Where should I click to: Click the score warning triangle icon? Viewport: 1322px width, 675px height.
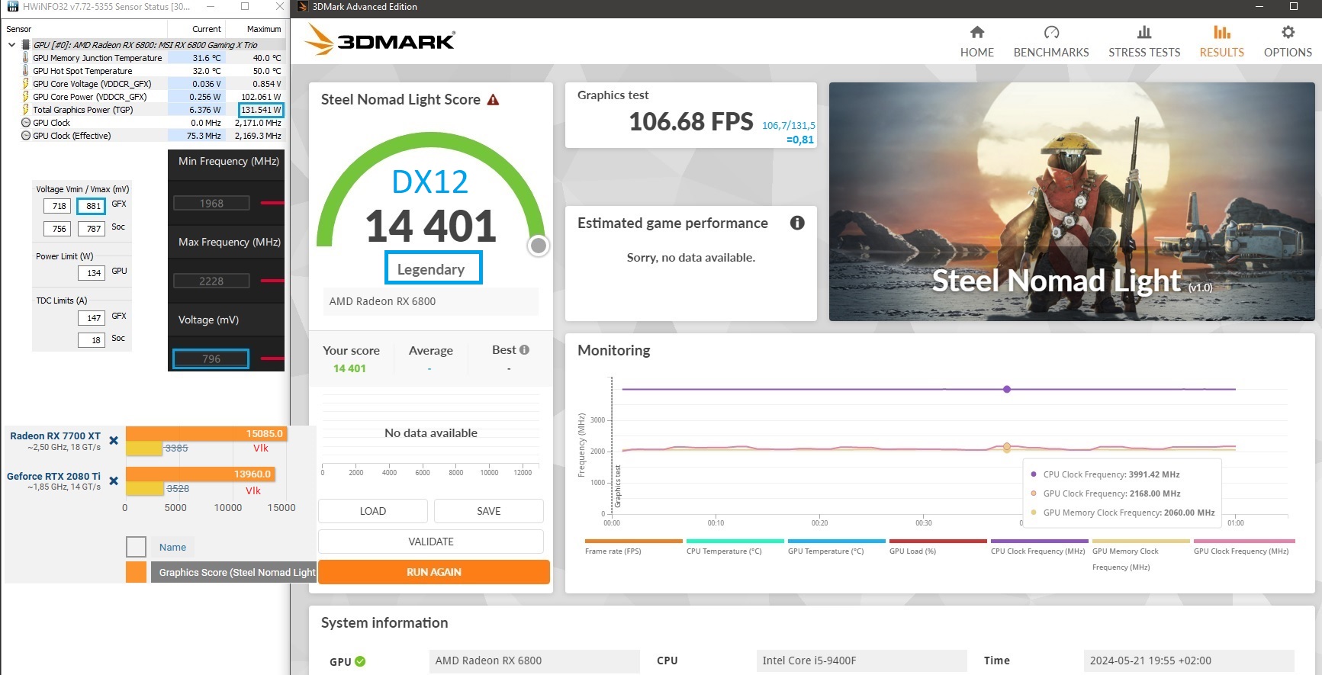pos(493,100)
